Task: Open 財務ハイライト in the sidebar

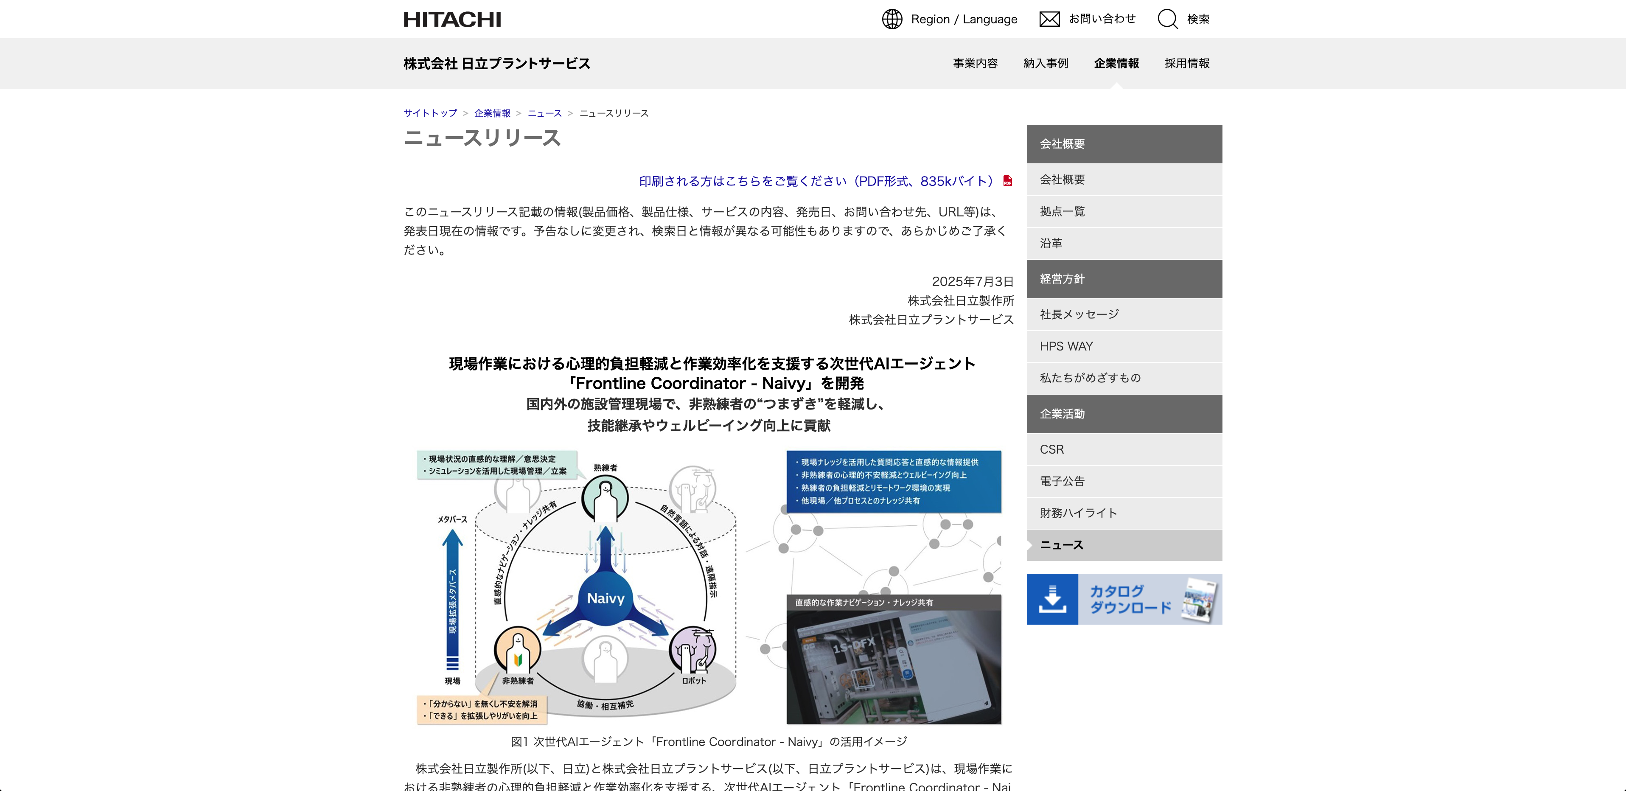Action: tap(1078, 513)
